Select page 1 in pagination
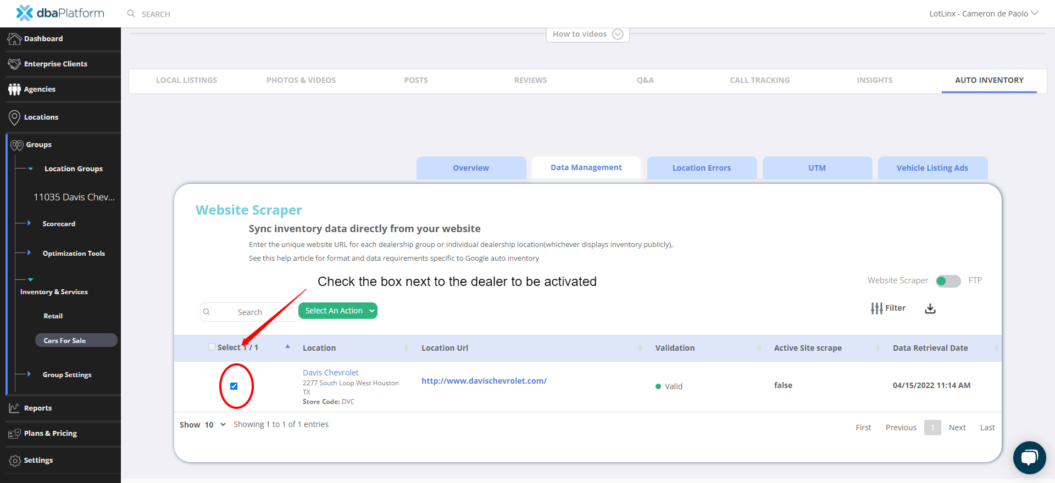Image resolution: width=1055 pixels, height=483 pixels. click(x=932, y=428)
